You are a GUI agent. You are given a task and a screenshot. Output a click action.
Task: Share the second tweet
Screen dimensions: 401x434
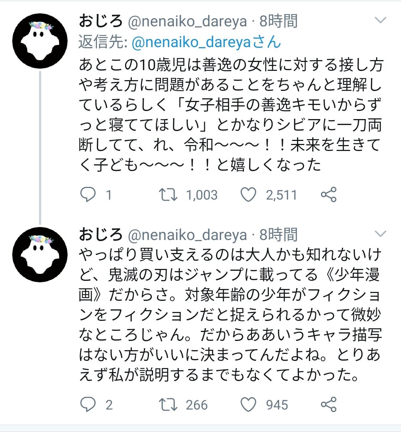pyautogui.click(x=329, y=405)
